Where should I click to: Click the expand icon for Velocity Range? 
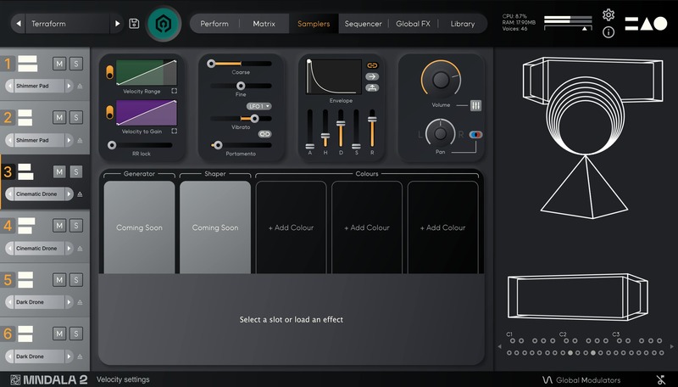click(174, 91)
